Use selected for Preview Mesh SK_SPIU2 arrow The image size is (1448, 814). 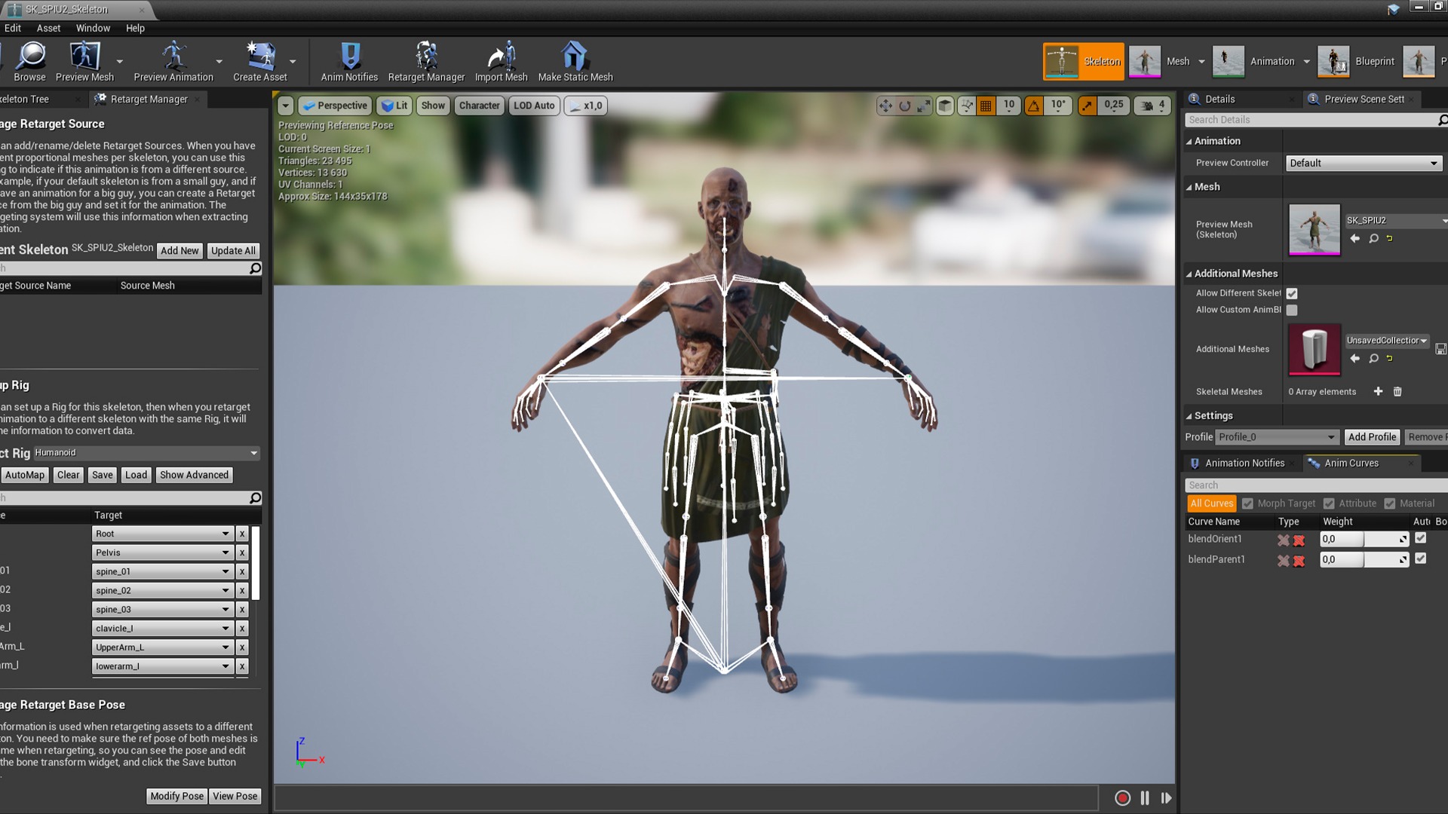point(1354,238)
